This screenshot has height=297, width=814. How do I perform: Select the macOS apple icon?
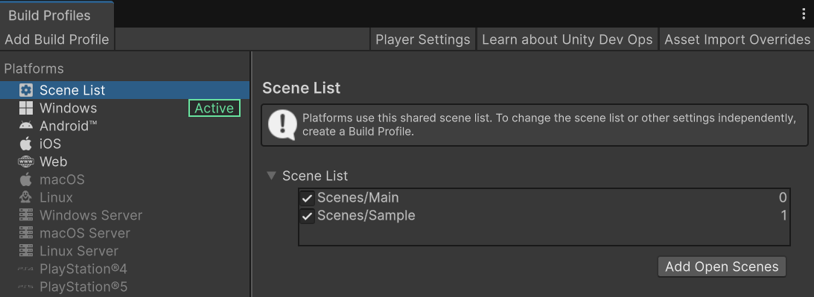(26, 179)
